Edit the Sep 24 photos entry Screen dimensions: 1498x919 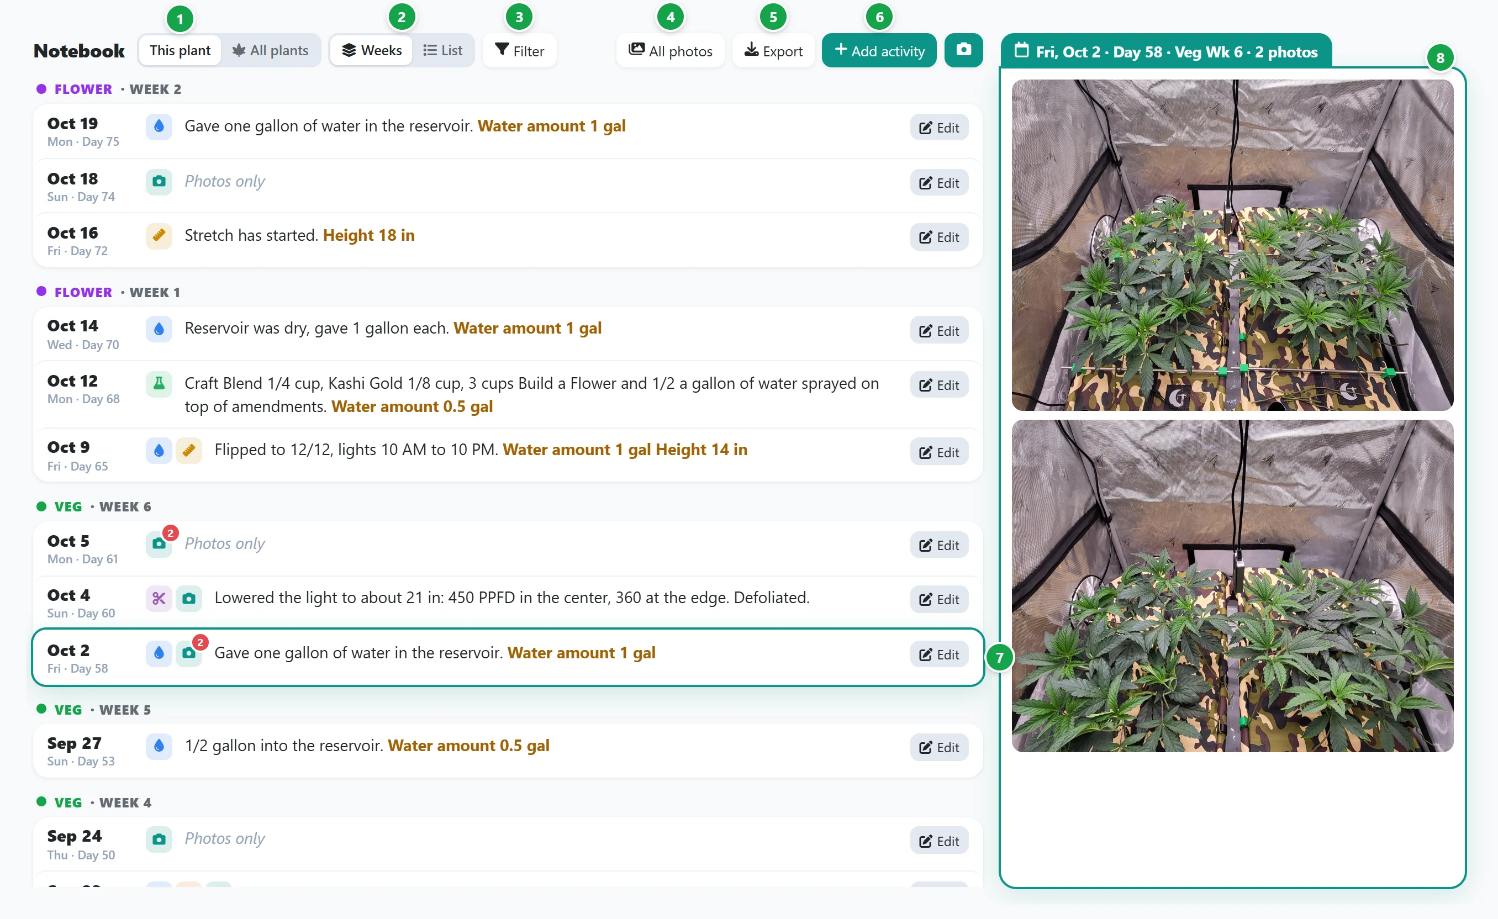click(938, 841)
